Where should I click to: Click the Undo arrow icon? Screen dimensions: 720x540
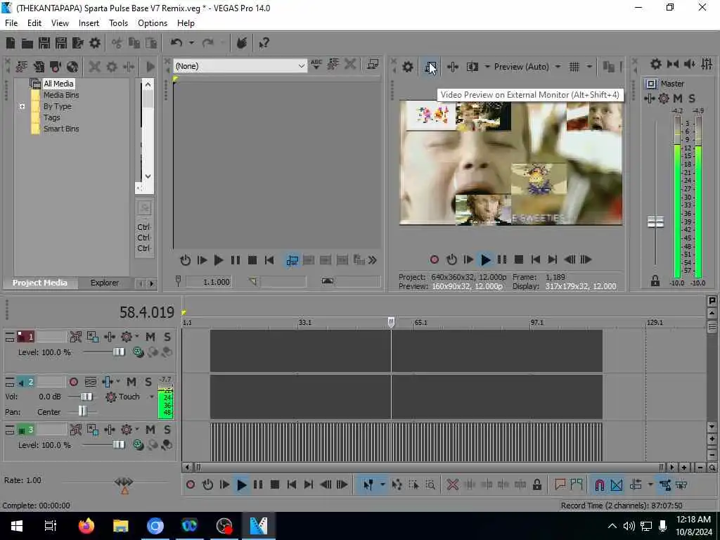(x=176, y=43)
